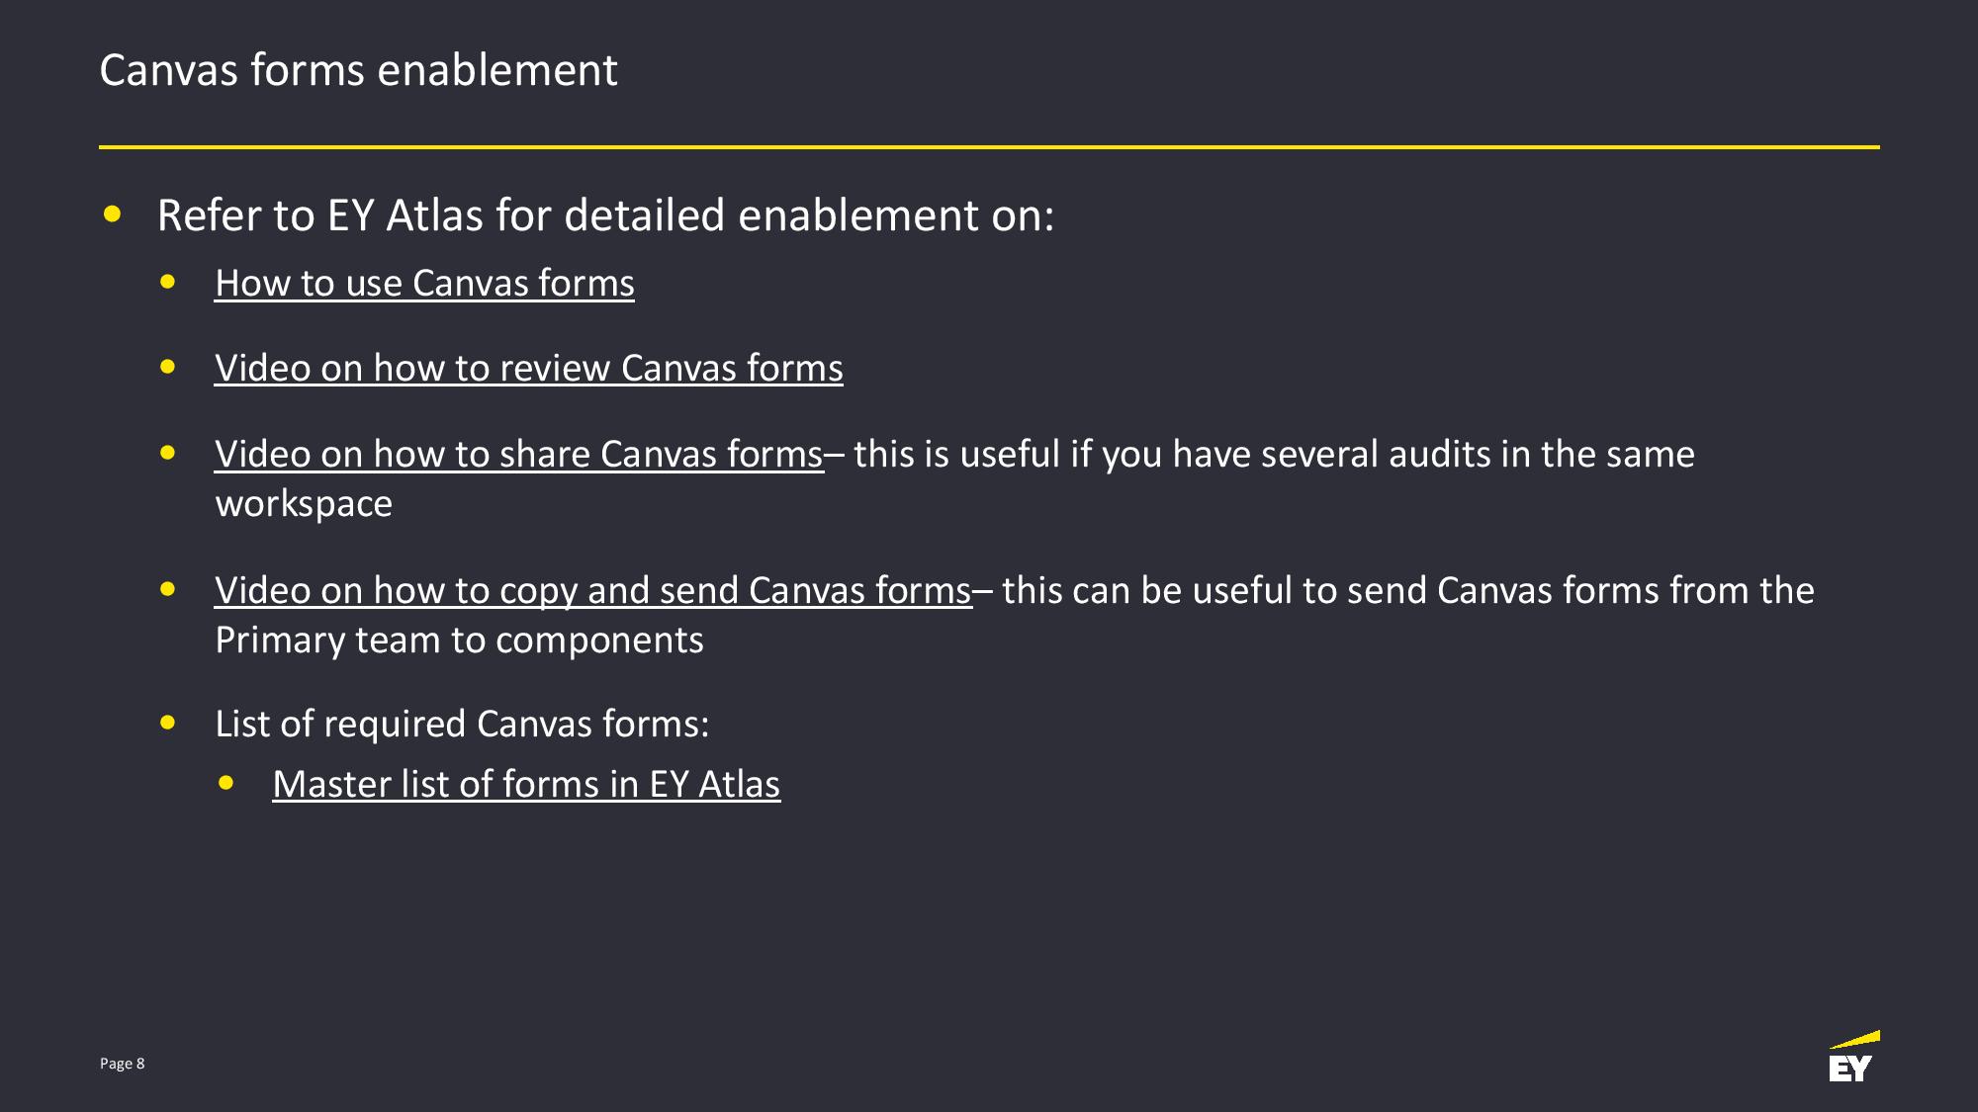Click the bullet beside 'How to use Canvas forms'

point(168,283)
